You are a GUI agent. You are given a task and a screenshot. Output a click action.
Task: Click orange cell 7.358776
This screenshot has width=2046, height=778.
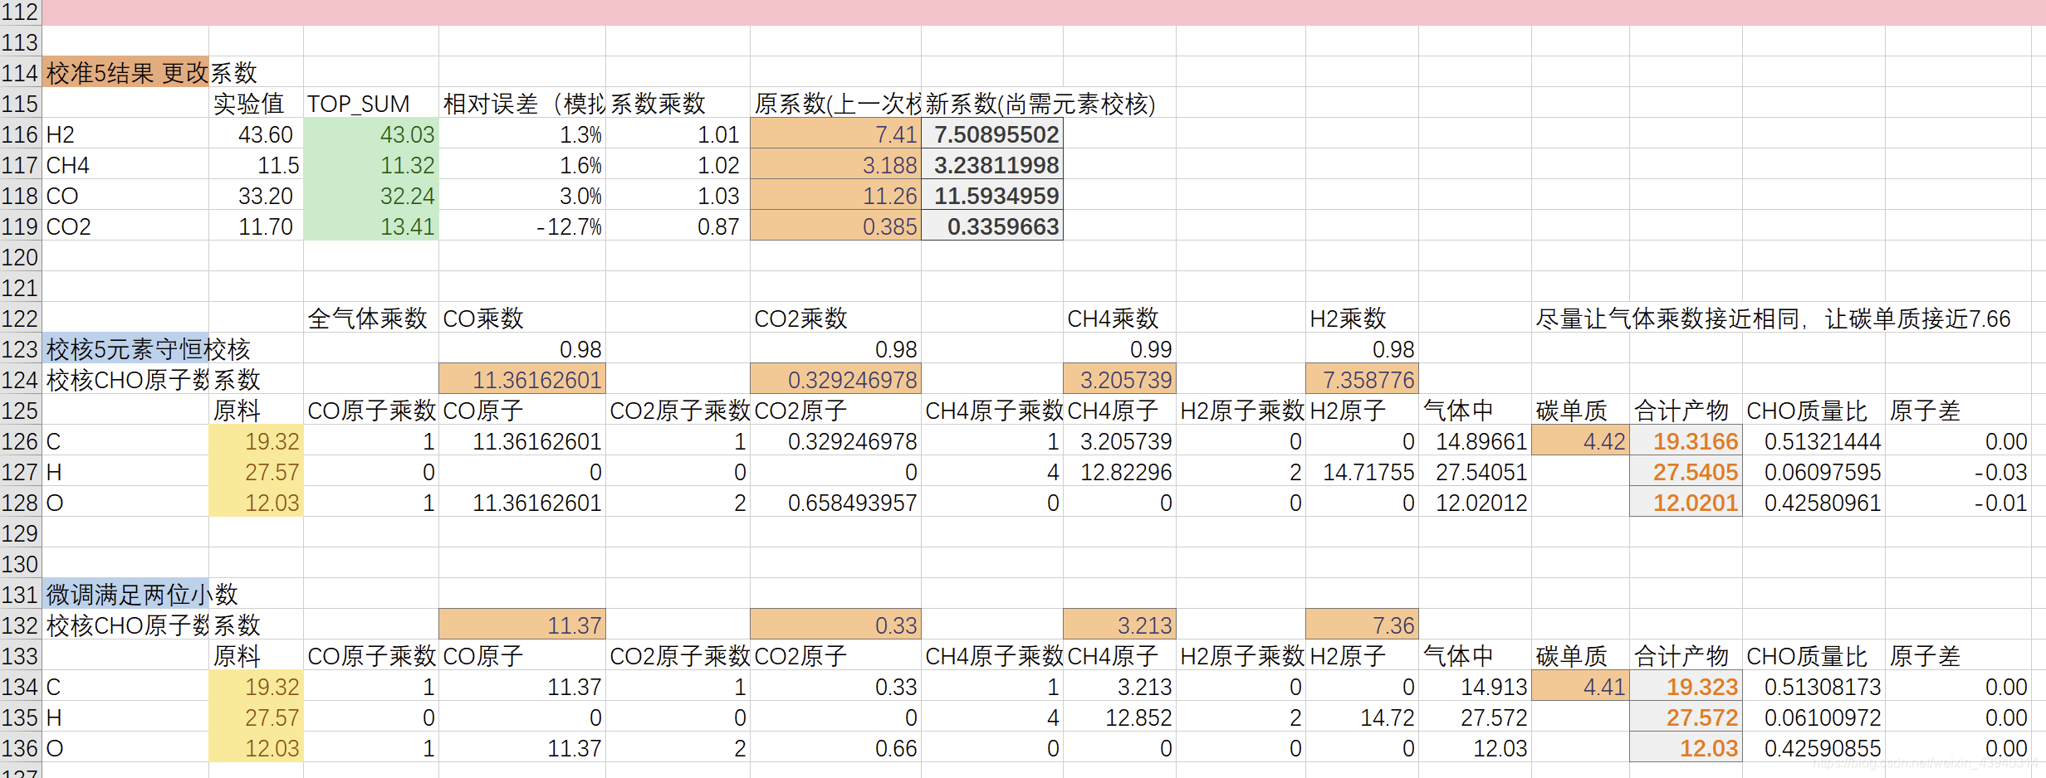pos(1362,380)
